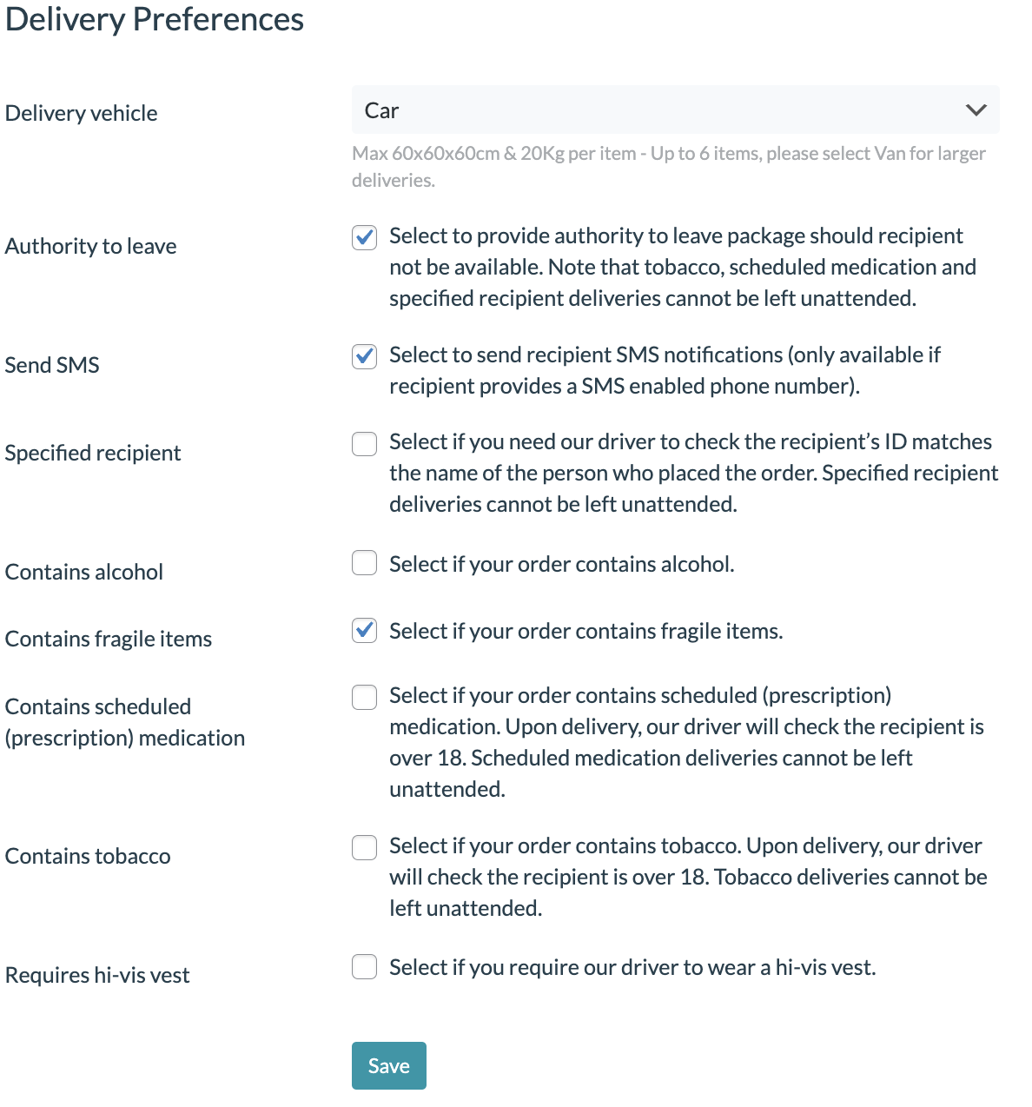The image size is (1032, 1107).
Task: Click the hi-vis vest description text
Action: coord(632,968)
